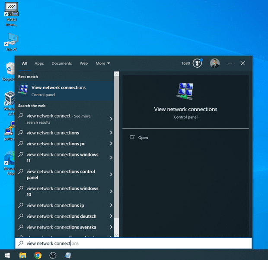The height and width of the screenshot is (260, 268).
Task: Expand 'view network connections ip' chevron
Action: point(111,205)
